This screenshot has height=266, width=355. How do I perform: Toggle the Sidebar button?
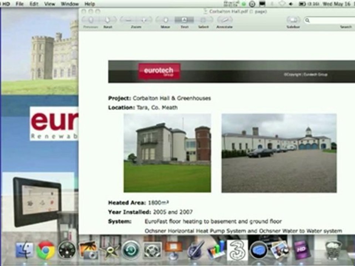(x=293, y=20)
